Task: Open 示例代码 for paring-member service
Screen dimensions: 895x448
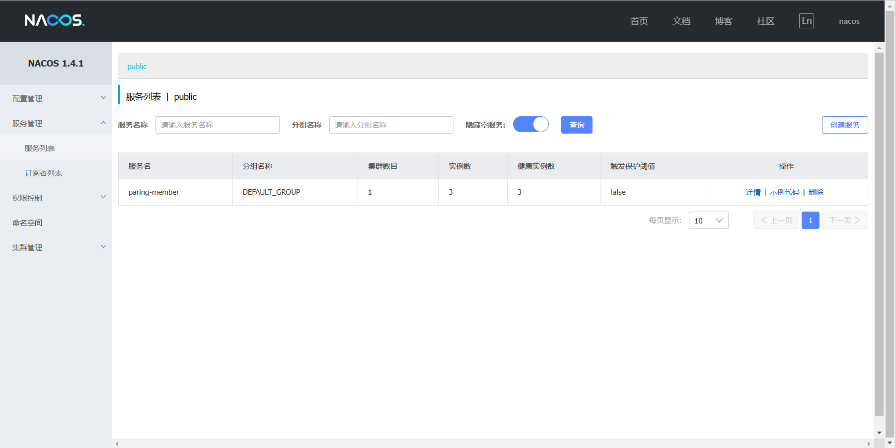Action: 785,192
